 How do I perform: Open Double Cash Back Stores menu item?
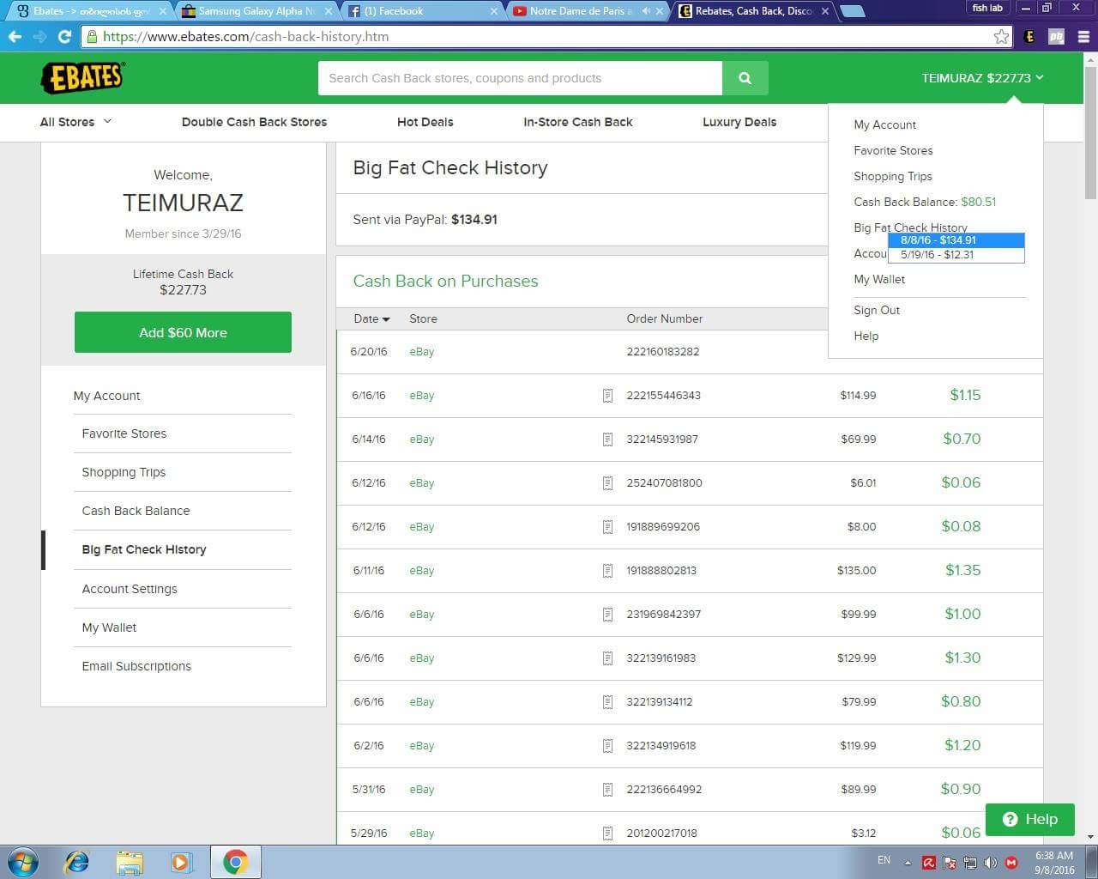pos(254,122)
